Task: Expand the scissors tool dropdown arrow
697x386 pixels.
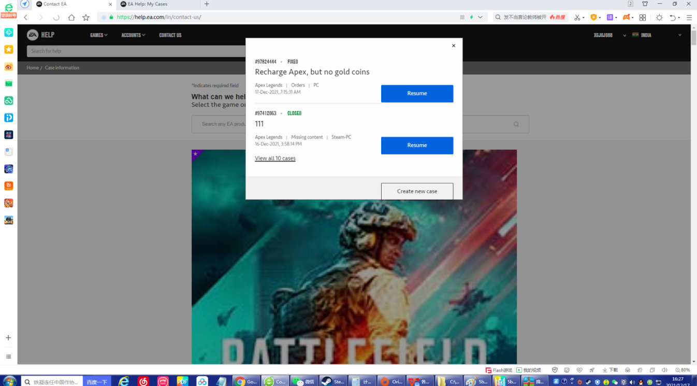Action: tap(584, 18)
